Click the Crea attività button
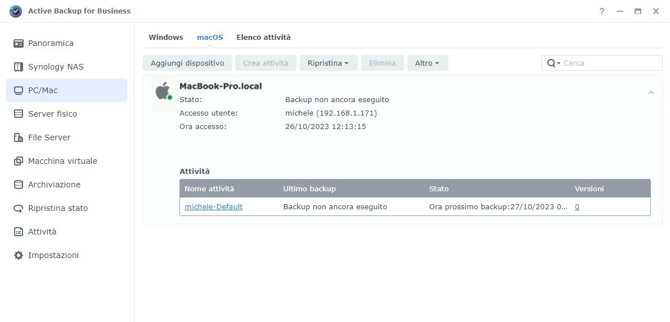Screen dimensions: 670x322 coord(266,63)
